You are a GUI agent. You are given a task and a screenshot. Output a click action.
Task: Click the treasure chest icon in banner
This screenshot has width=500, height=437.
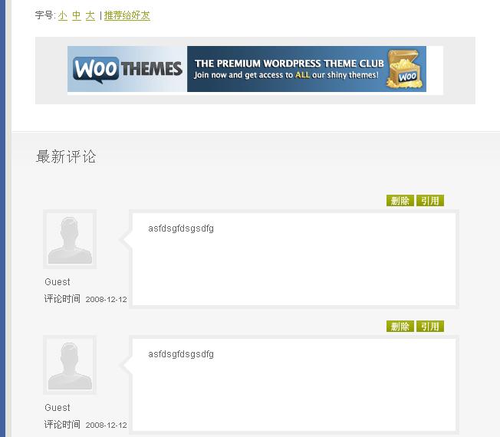pyautogui.click(x=403, y=69)
